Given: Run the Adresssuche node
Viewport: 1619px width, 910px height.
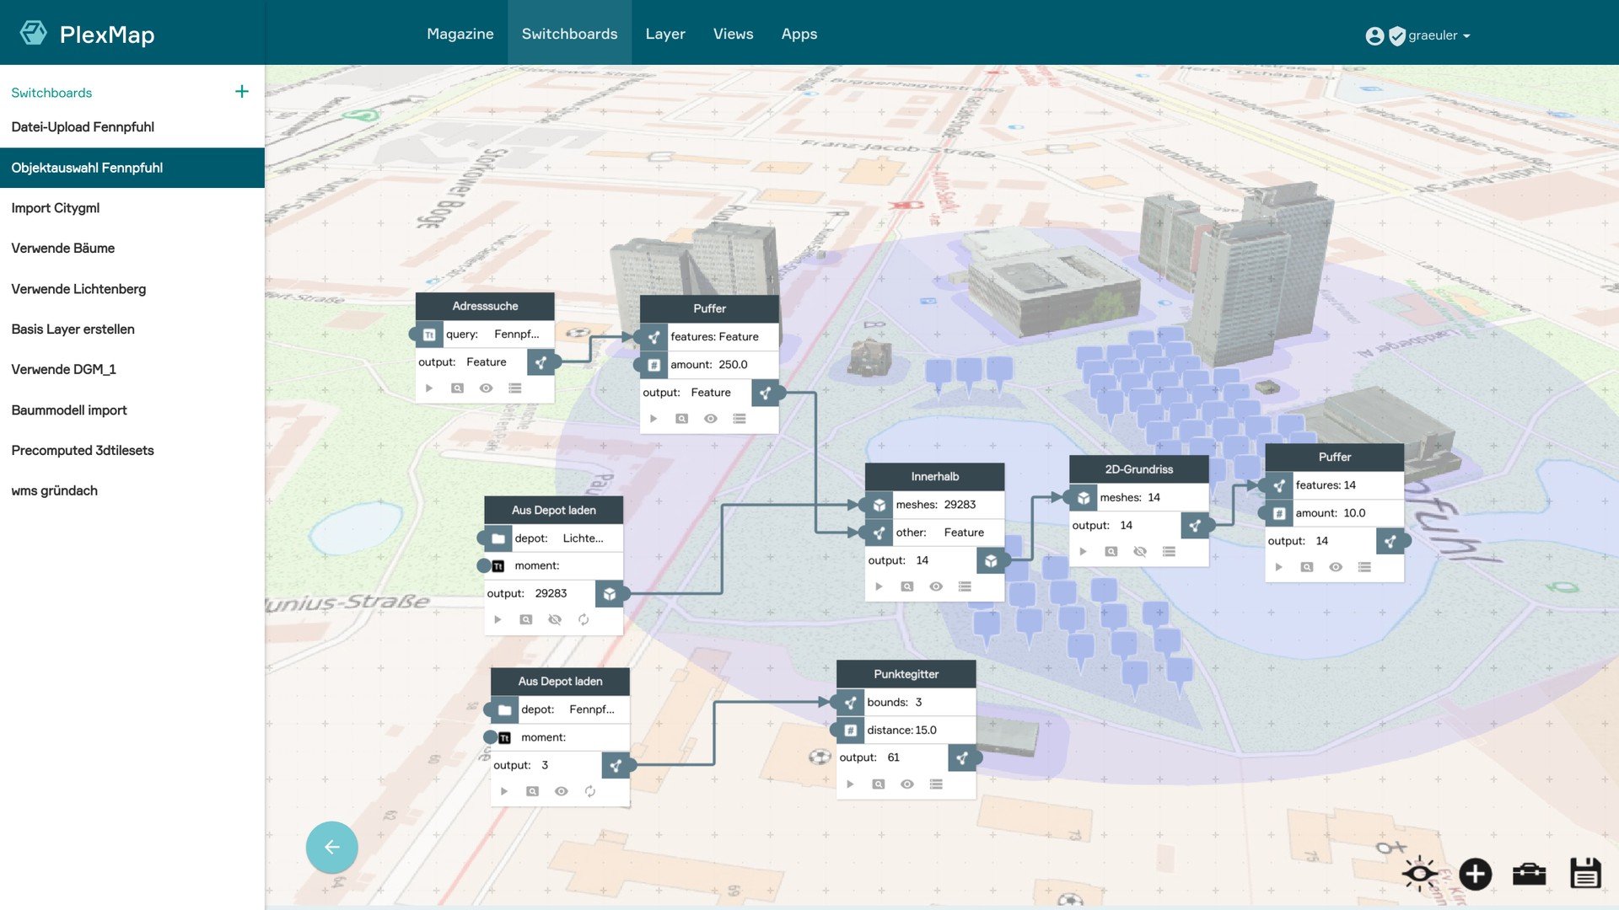Looking at the screenshot, I should [429, 388].
